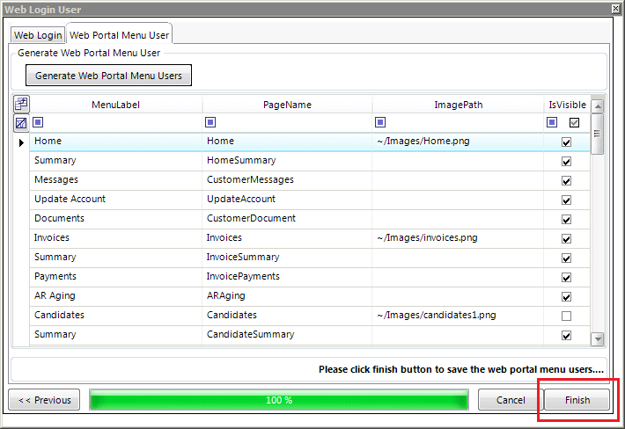
Task: Select the Home MenuLabel cell
Action: click(x=115, y=142)
